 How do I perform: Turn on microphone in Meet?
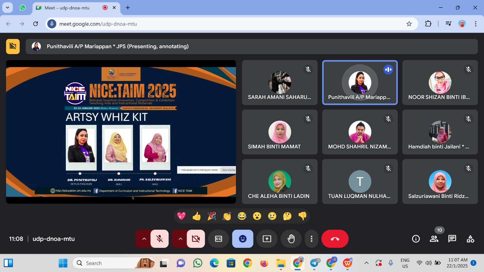(159, 239)
